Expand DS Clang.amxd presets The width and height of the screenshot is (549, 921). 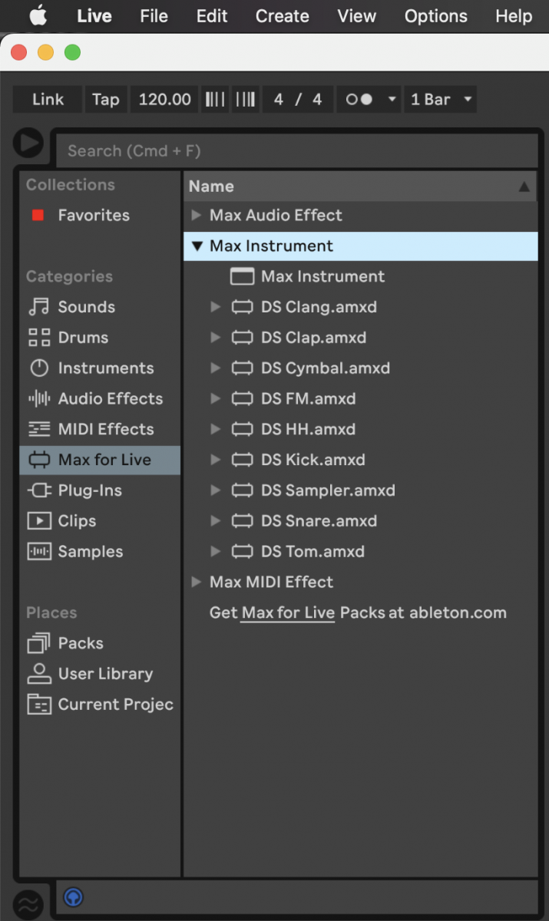[216, 307]
